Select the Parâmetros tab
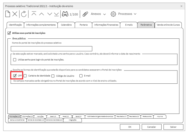The height and width of the screenshot is (133, 188). click(x=146, y=25)
